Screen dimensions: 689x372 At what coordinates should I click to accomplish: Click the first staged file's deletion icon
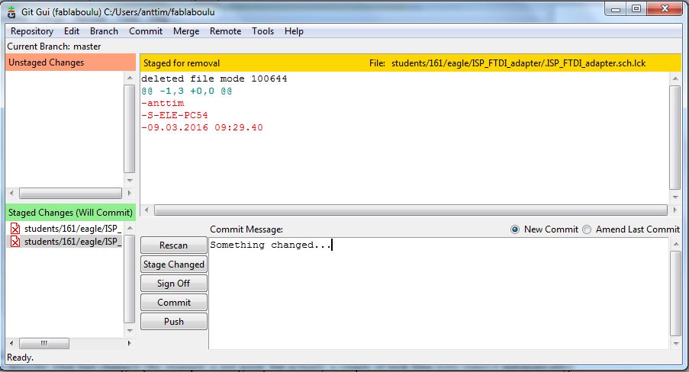coord(15,229)
